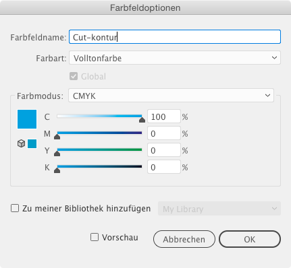Image resolution: width=291 pixels, height=268 pixels.
Task: Confirm with the OK button
Action: [250, 239]
